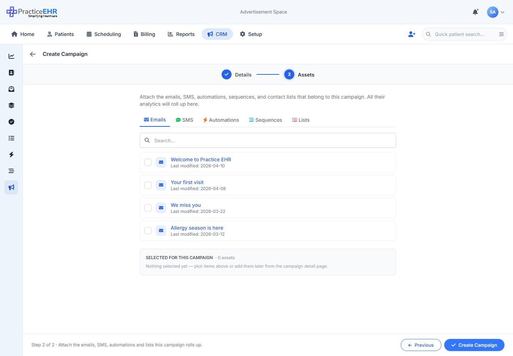The image size is (513, 356).
Task: Click the assets Search field
Action: click(268, 140)
